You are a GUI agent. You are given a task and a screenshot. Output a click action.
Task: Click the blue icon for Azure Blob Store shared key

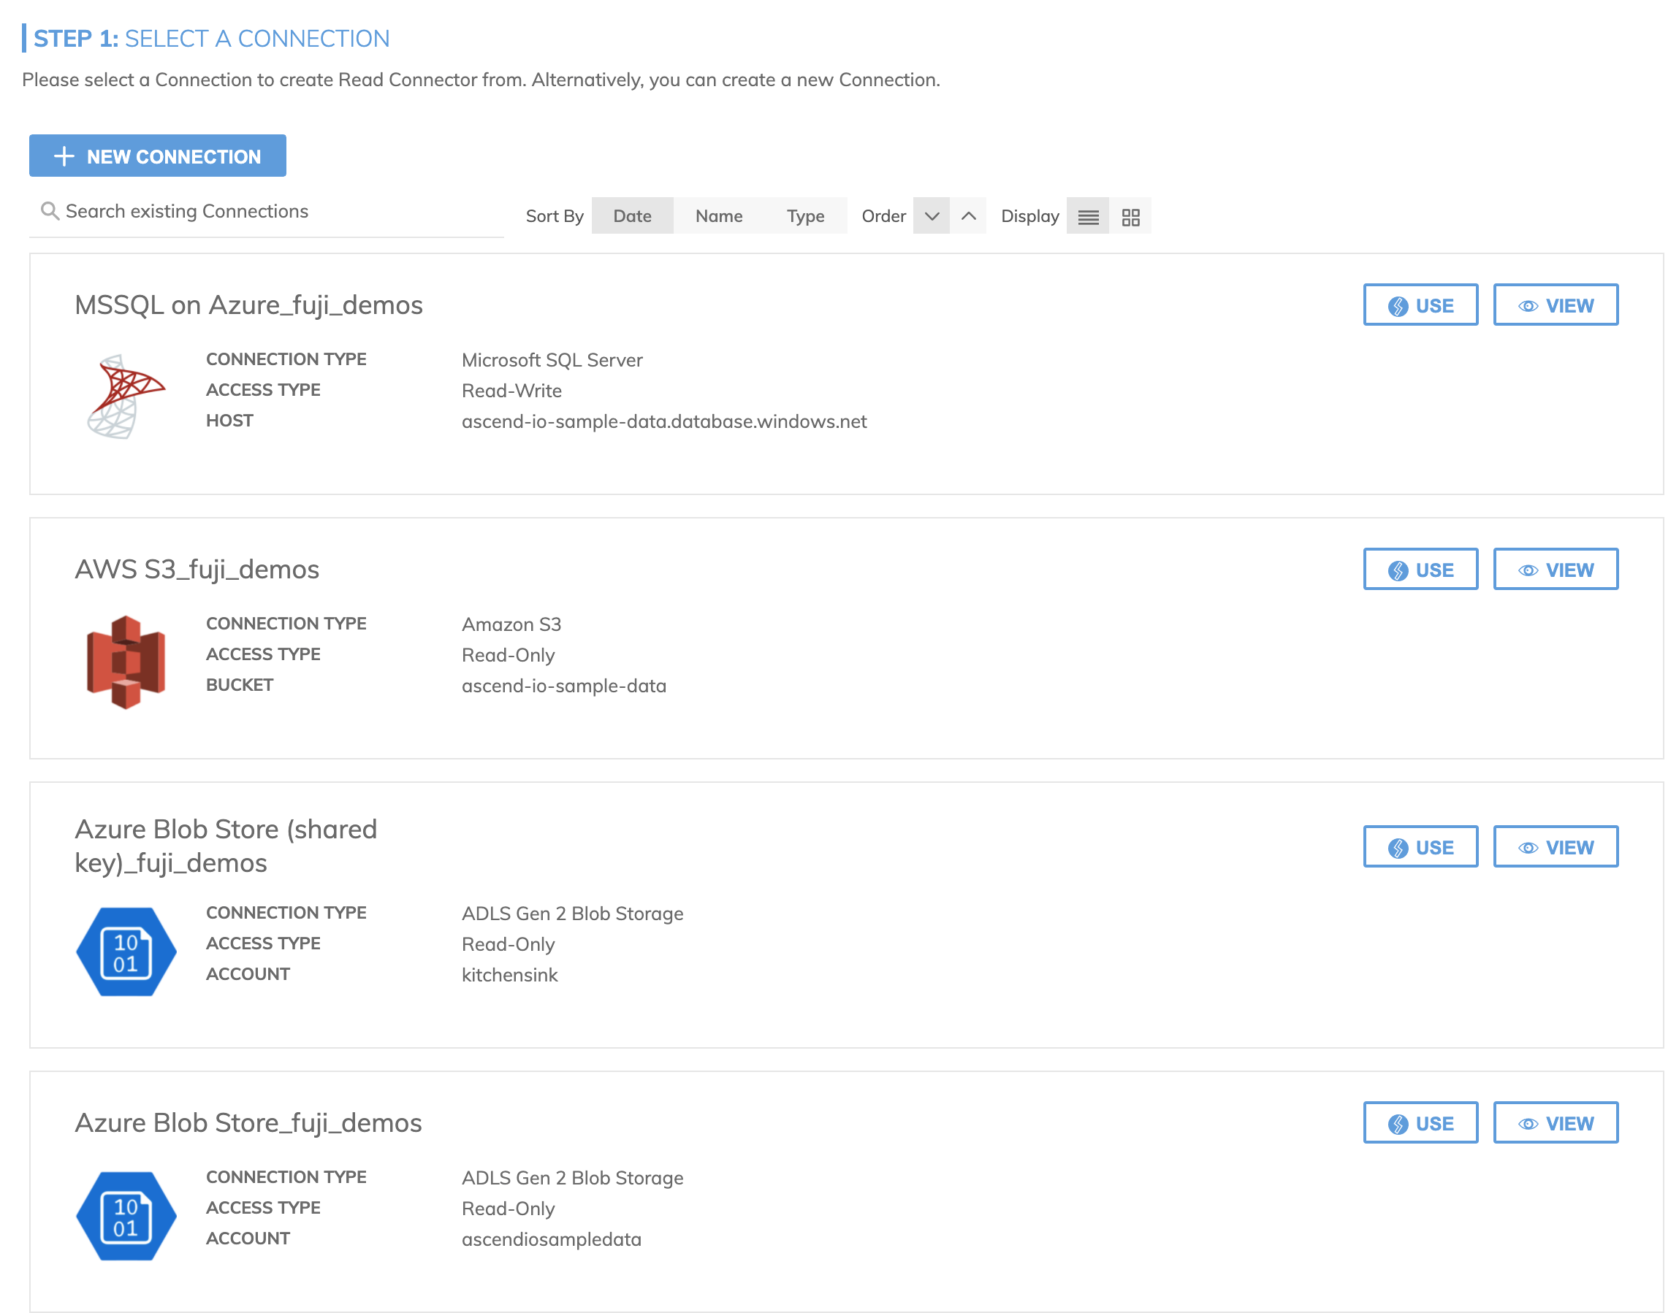(x=126, y=952)
